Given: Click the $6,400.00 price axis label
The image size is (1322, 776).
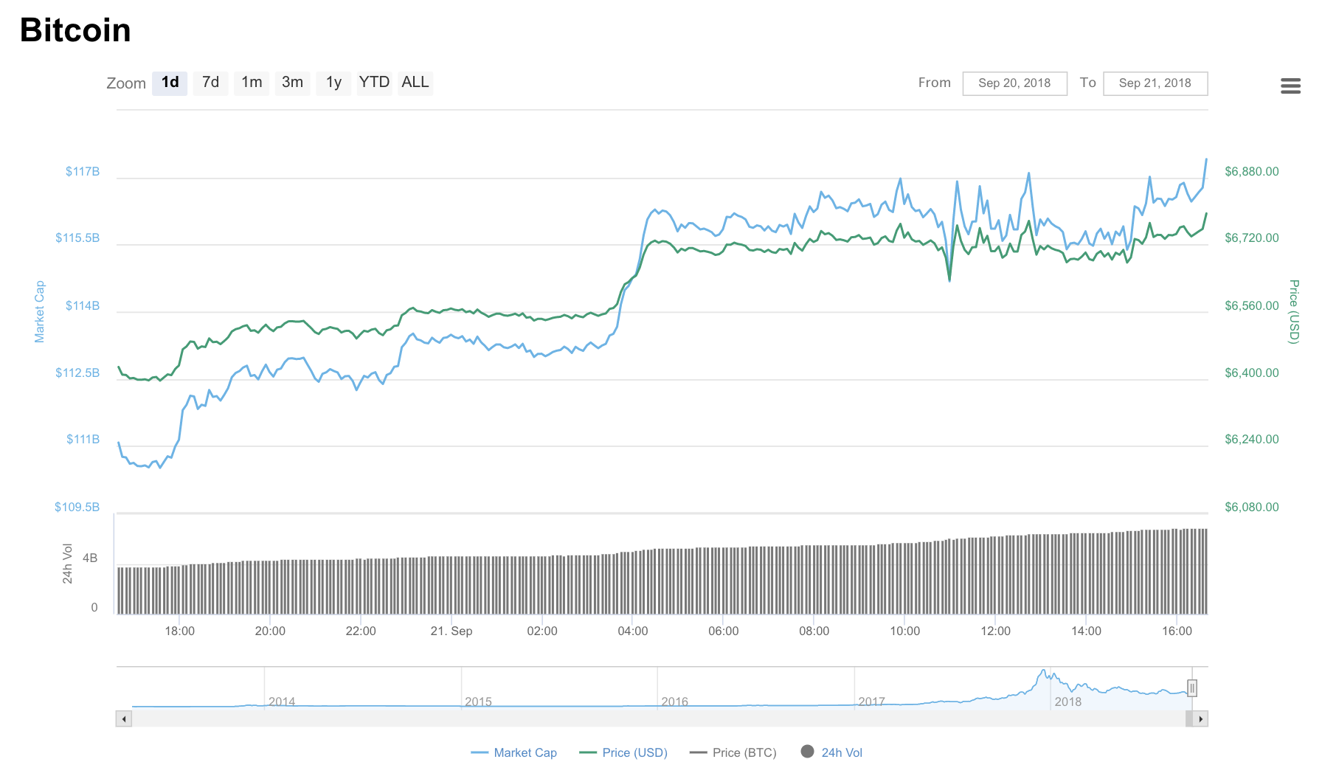Looking at the screenshot, I should (x=1252, y=373).
